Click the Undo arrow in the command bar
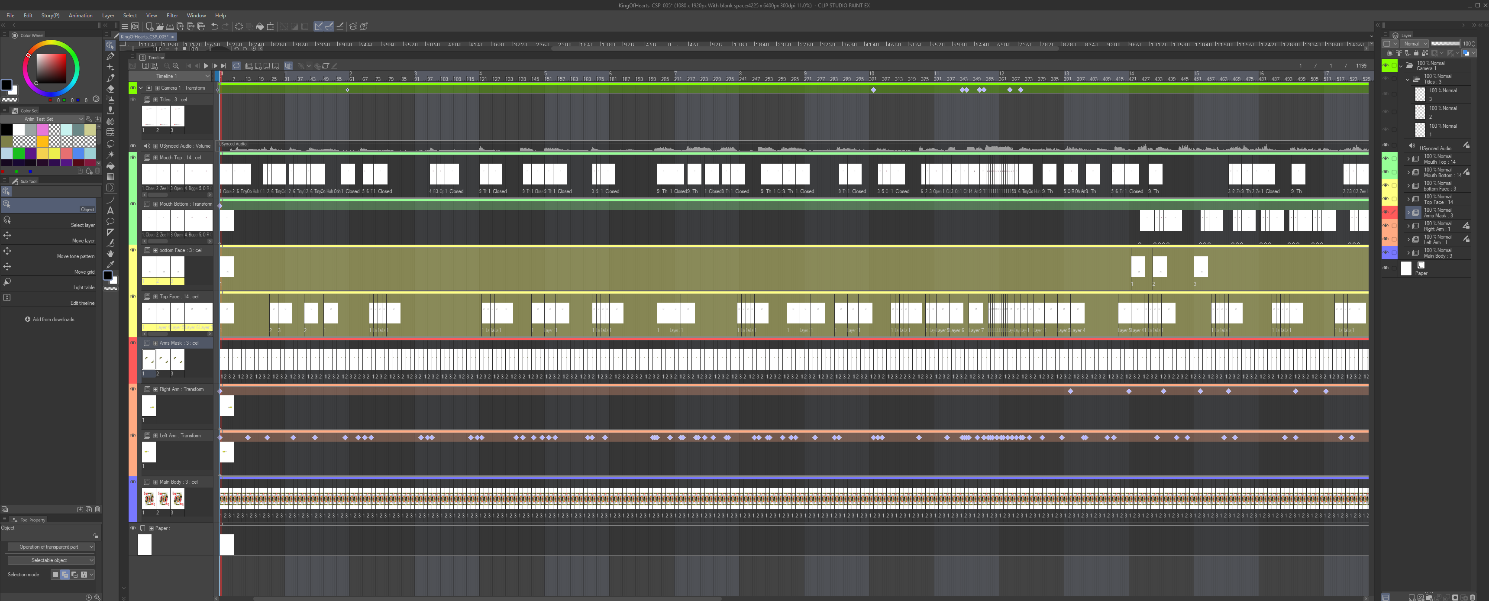Image resolution: width=1489 pixels, height=601 pixels. 215,26
